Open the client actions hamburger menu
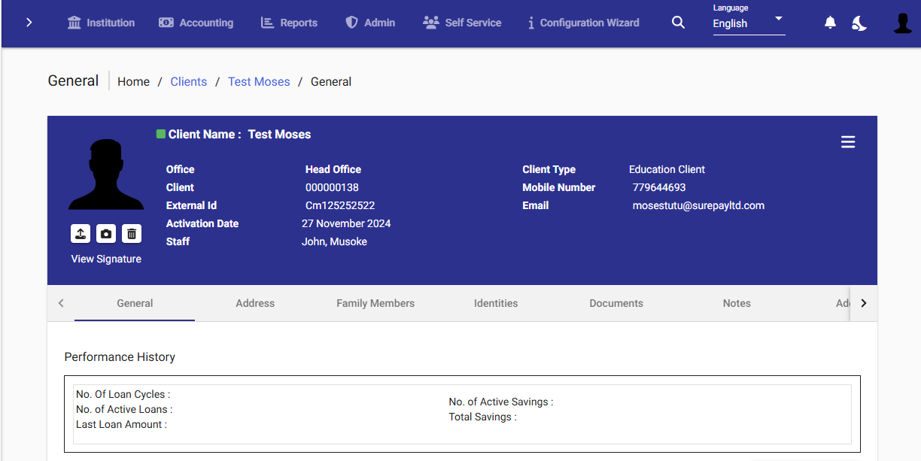The image size is (921, 461). (x=848, y=142)
